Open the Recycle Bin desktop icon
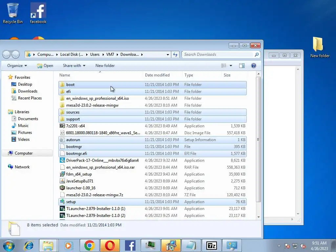The width and height of the screenshot is (336, 252). [13, 13]
